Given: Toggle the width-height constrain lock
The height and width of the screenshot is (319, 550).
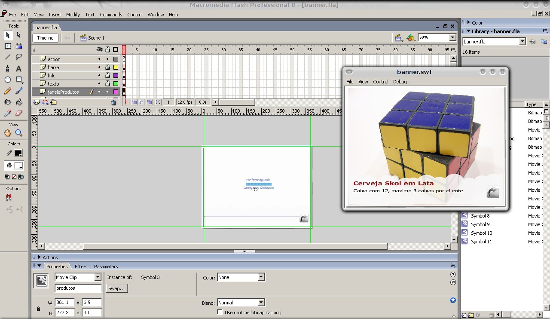Looking at the screenshot, I should pyautogui.click(x=38, y=309).
